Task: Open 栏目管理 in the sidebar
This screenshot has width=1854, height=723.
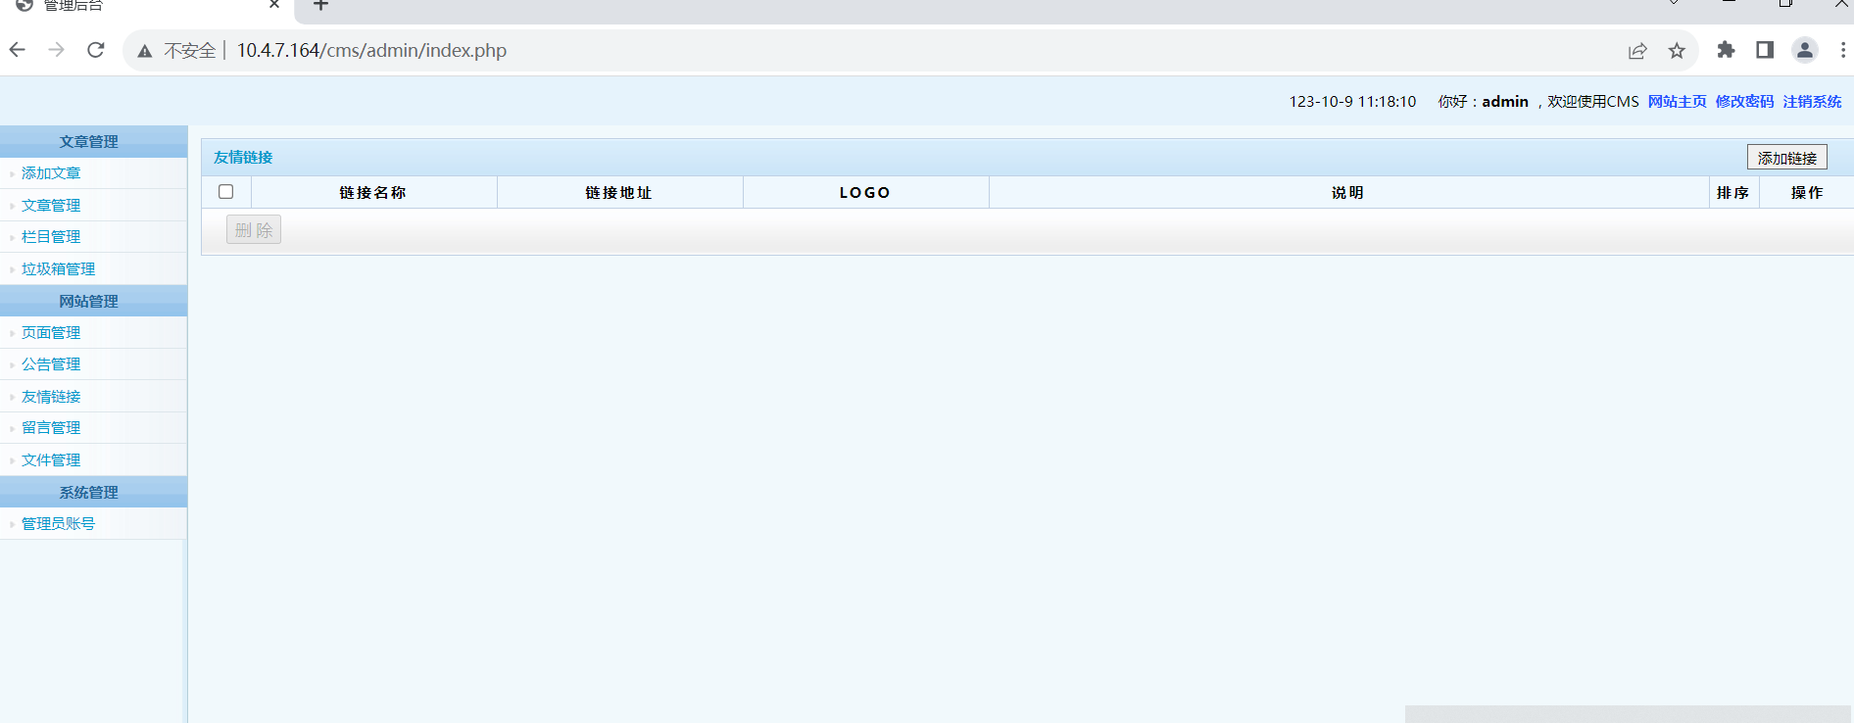Action: (x=51, y=237)
